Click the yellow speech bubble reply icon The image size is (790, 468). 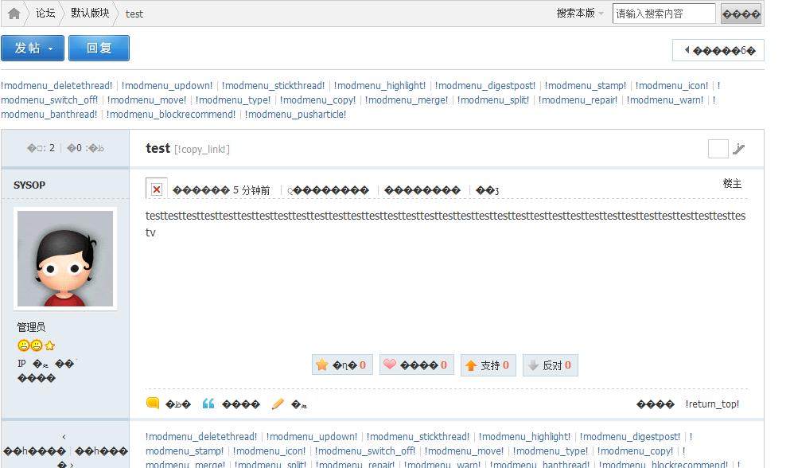[x=153, y=403]
